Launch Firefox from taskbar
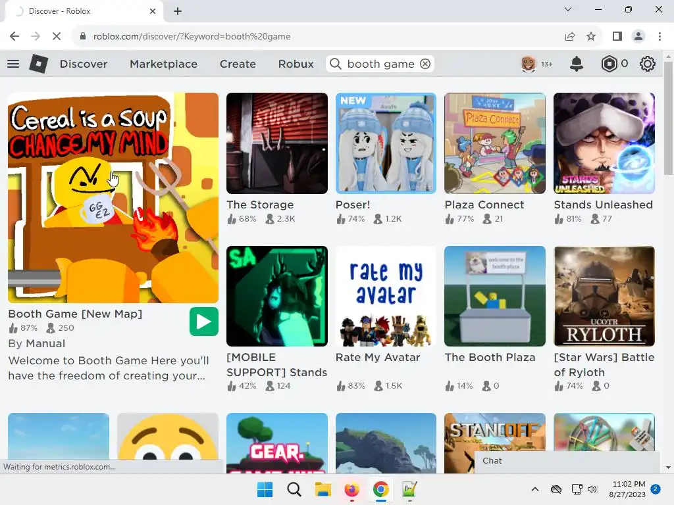This screenshot has width=674, height=505. point(351,489)
